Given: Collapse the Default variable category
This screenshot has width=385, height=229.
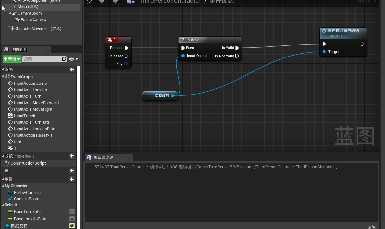Looking at the screenshot, I should coord(3,205).
